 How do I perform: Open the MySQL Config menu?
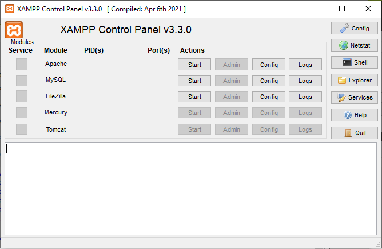click(269, 81)
